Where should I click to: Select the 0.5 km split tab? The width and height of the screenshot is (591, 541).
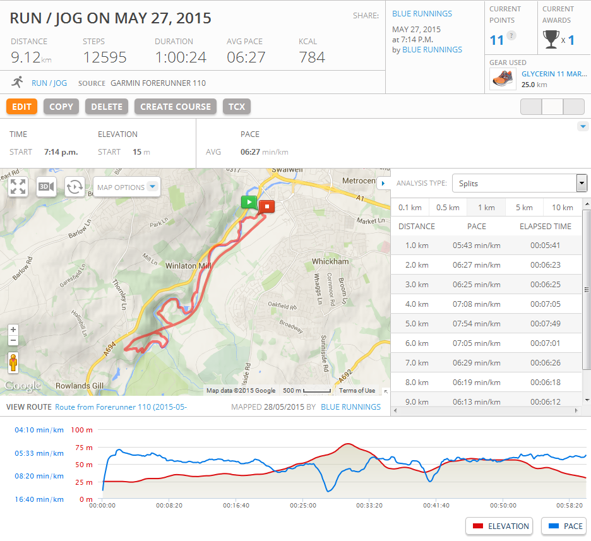pos(447,207)
